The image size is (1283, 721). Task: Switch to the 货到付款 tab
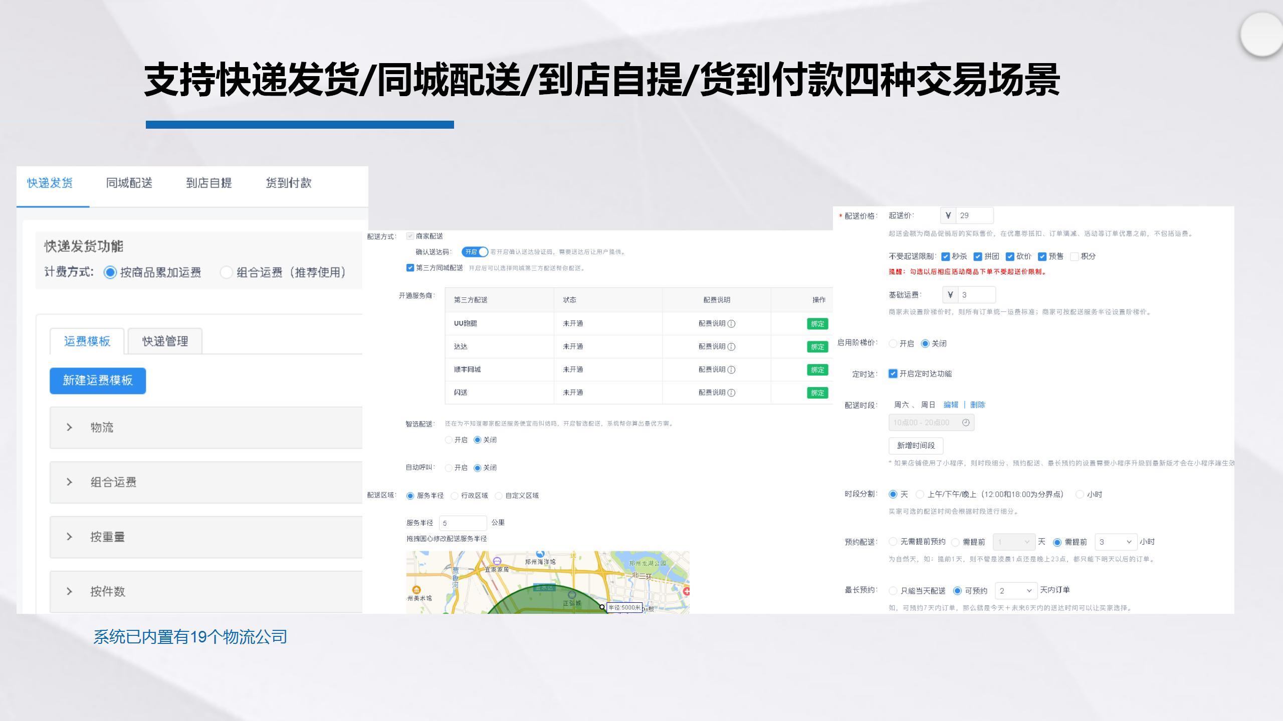click(x=289, y=183)
